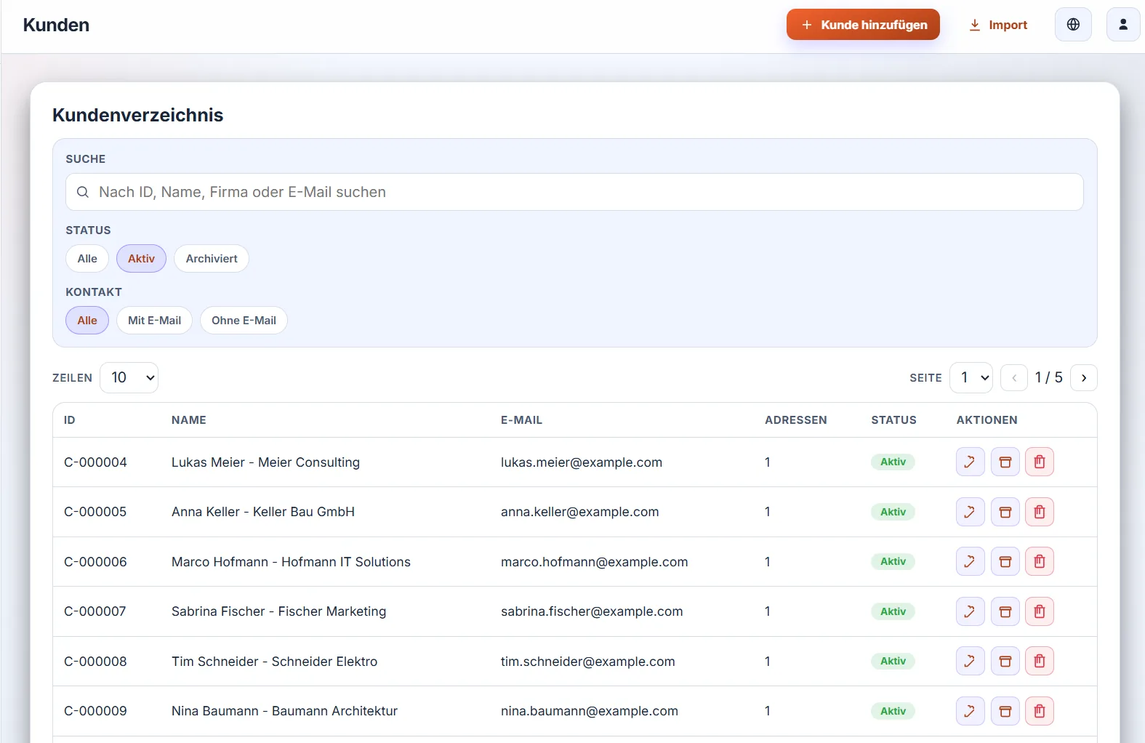Archive customer Sabrina Fischer
This screenshot has width=1145, height=743.
tap(1005, 611)
